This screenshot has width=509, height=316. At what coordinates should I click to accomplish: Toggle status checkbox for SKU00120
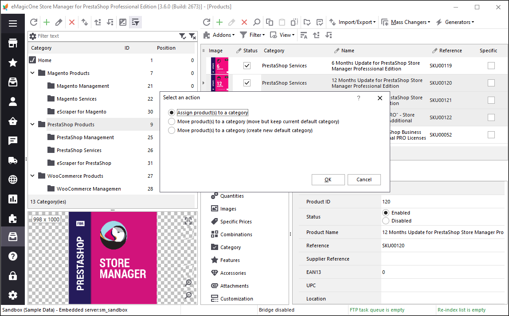tap(247, 83)
